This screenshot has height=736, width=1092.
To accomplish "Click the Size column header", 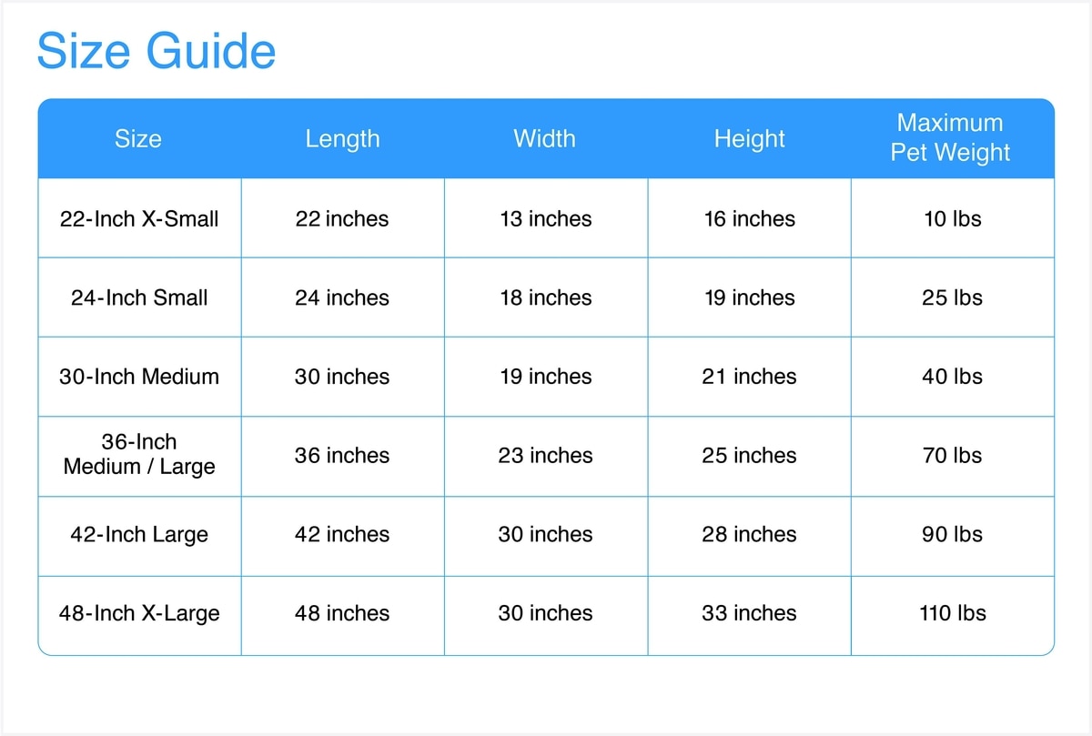I will pos(138,139).
